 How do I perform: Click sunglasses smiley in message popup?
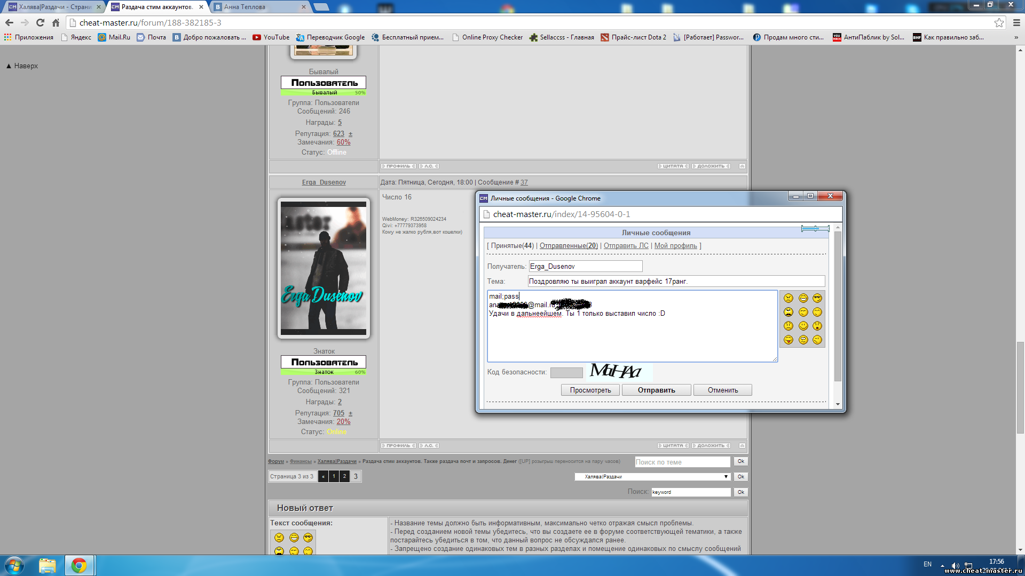817,298
